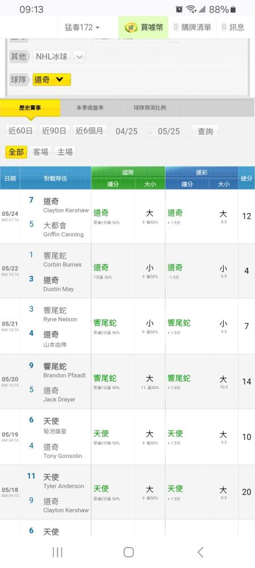Select NHL冰球 league option
The width and height of the screenshot is (255, 568).
tap(52, 56)
